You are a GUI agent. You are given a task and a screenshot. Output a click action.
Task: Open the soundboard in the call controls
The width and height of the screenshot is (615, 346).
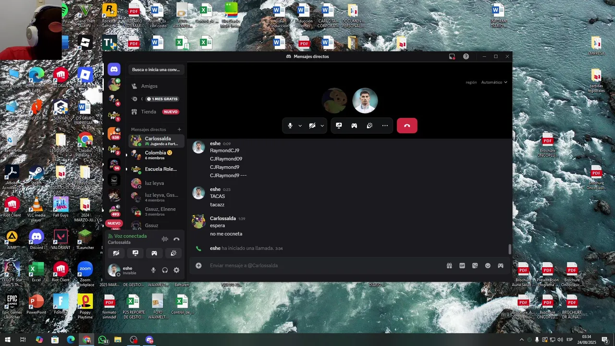[x=369, y=125]
